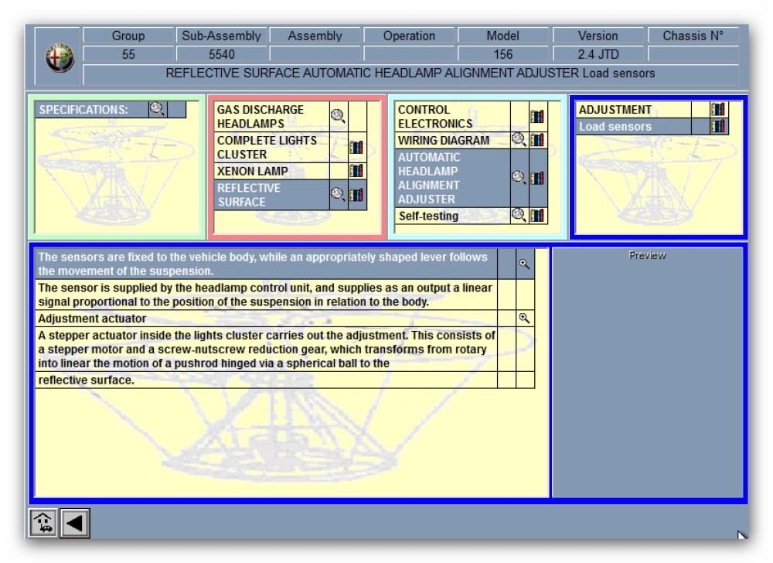Zoom the image for Adjustment actuator row

[525, 318]
